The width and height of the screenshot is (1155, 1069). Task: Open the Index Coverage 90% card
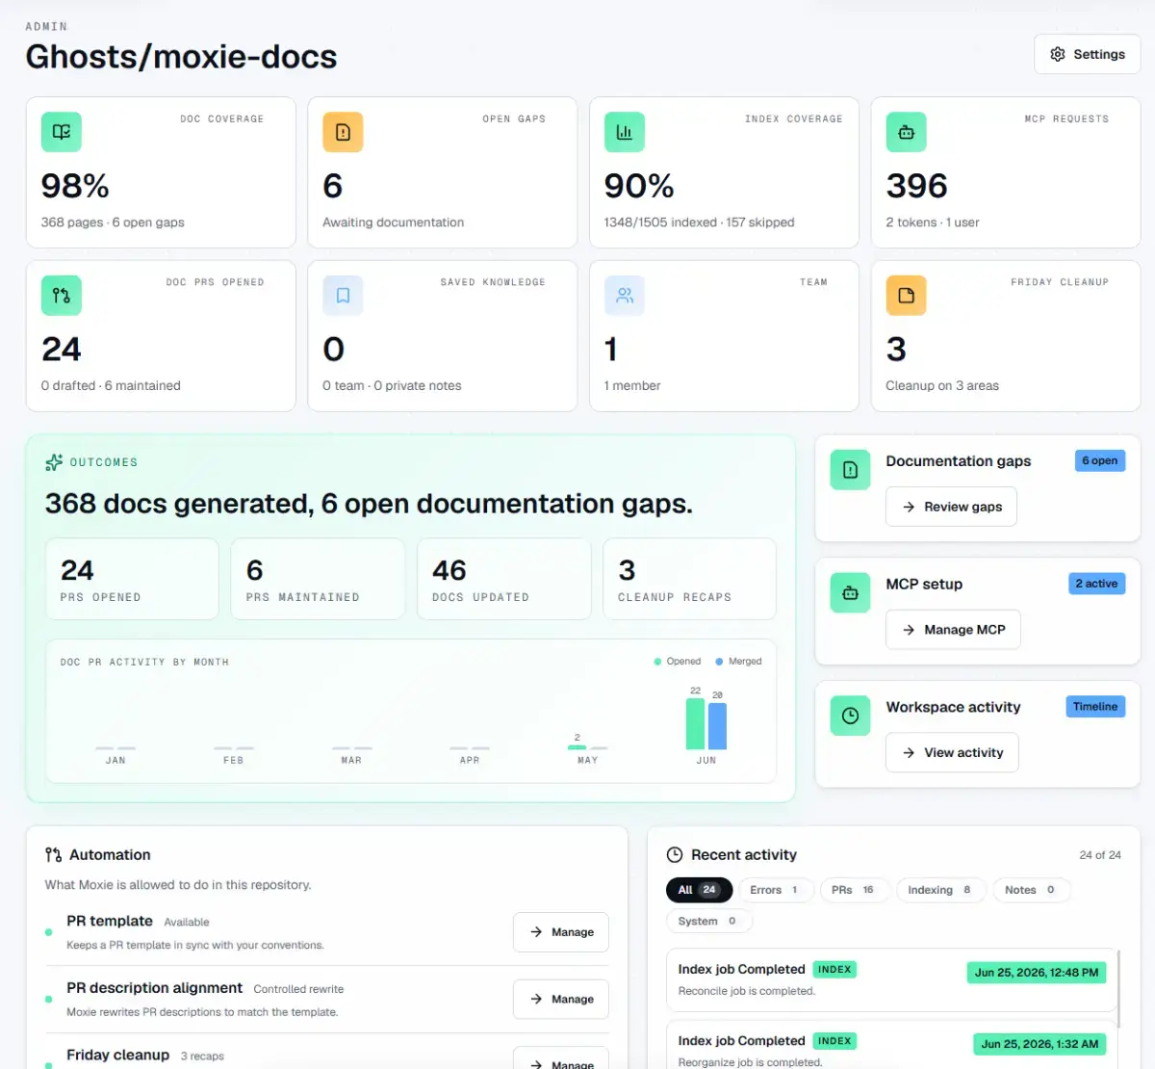tap(724, 172)
